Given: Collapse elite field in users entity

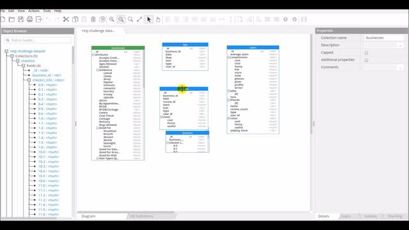Looking at the screenshot, I should (229, 91).
